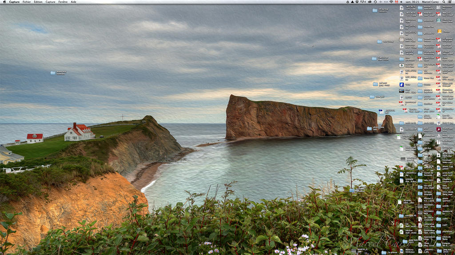Expand the Marcel Carey user menu

[x=430, y=2]
